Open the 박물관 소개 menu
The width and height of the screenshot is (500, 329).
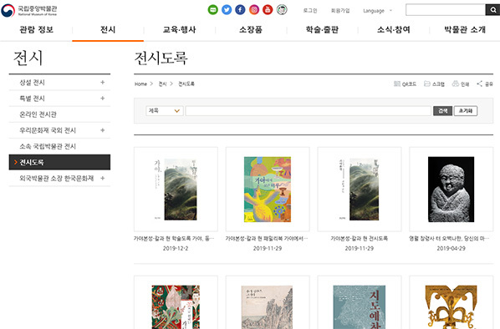465,29
